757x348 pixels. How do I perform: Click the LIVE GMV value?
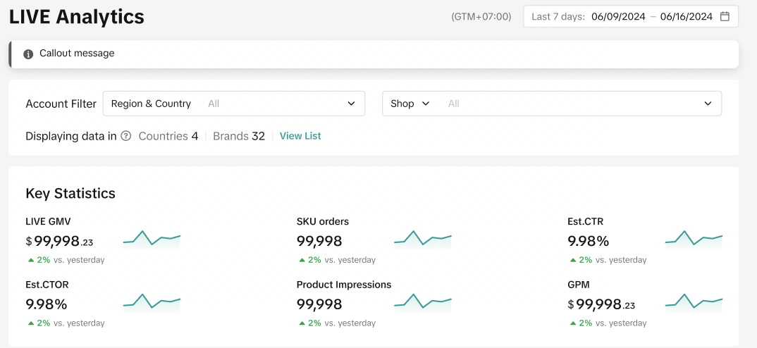[60, 242]
